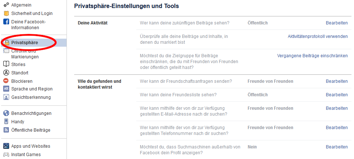Edit who can see future posts
Viewport: 354px width, 159px height.
pyautogui.click(x=336, y=23)
